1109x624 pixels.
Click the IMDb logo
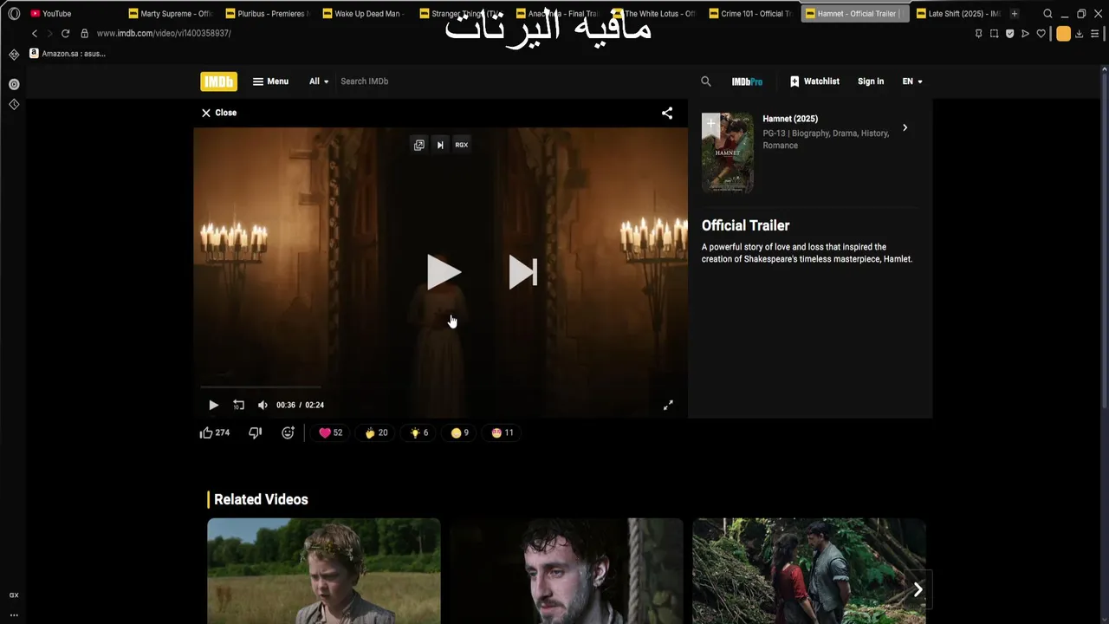(x=218, y=81)
